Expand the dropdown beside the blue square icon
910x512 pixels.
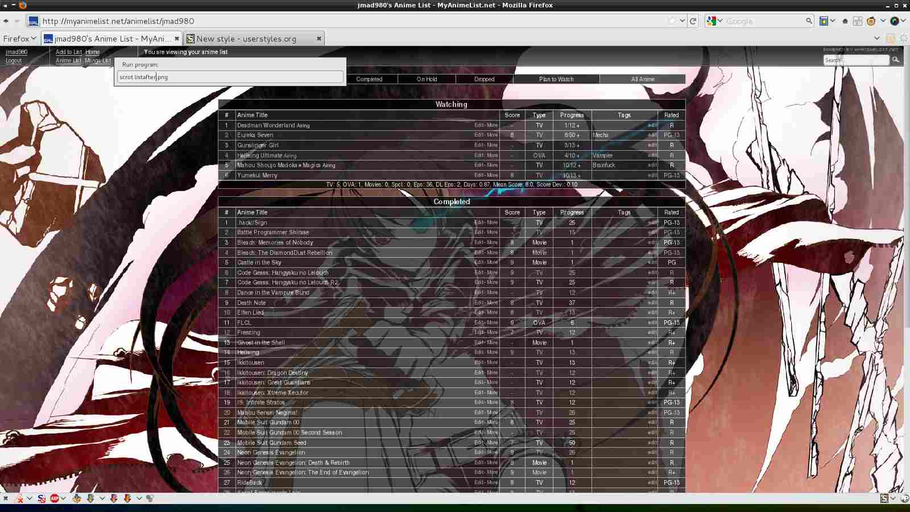tap(833, 21)
